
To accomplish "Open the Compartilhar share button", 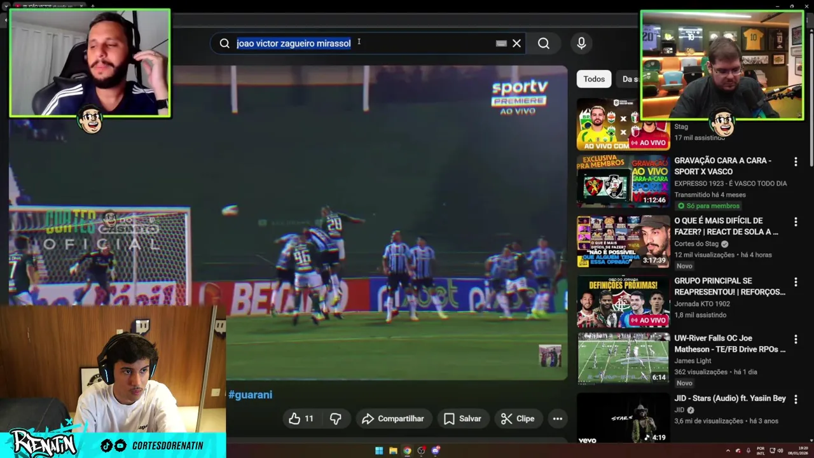I will pyautogui.click(x=393, y=419).
